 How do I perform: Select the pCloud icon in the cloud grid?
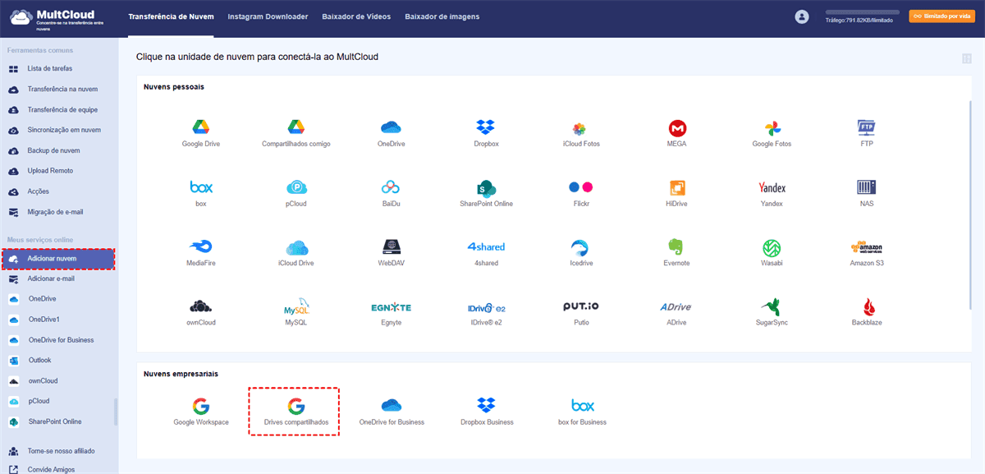click(296, 188)
